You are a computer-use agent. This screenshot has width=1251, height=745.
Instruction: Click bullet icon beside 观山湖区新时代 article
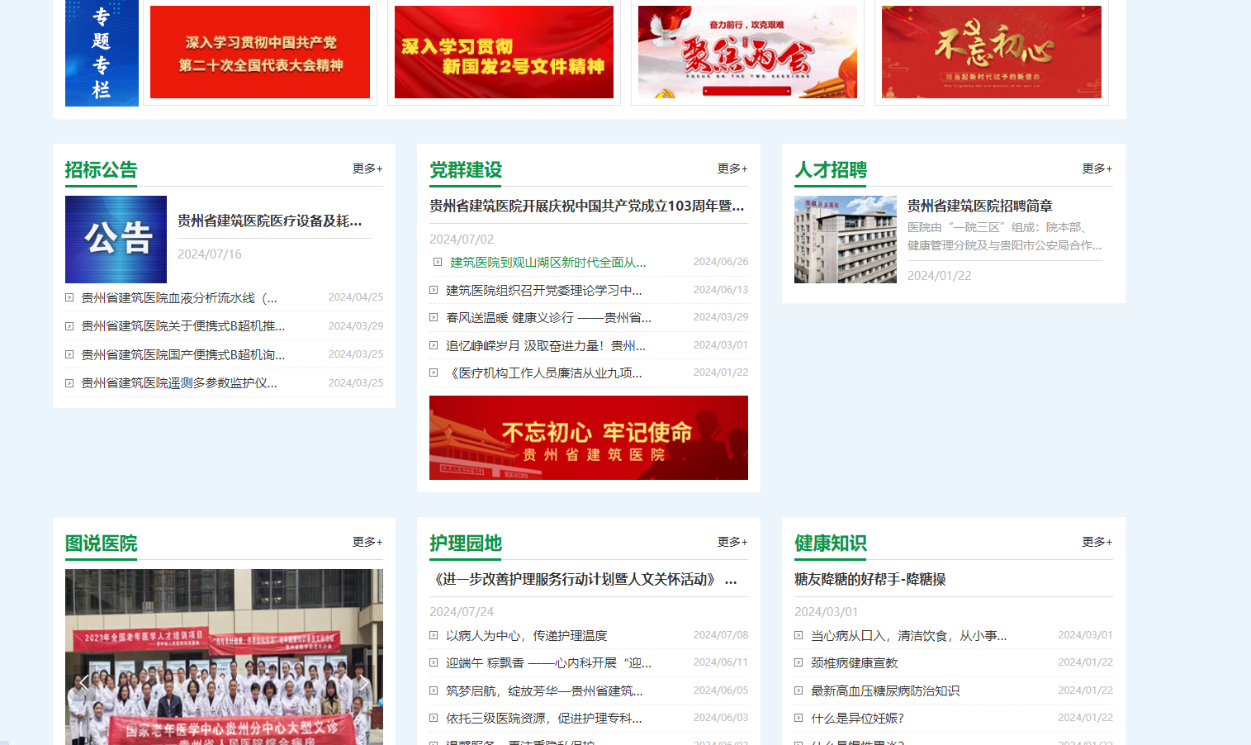[438, 262]
